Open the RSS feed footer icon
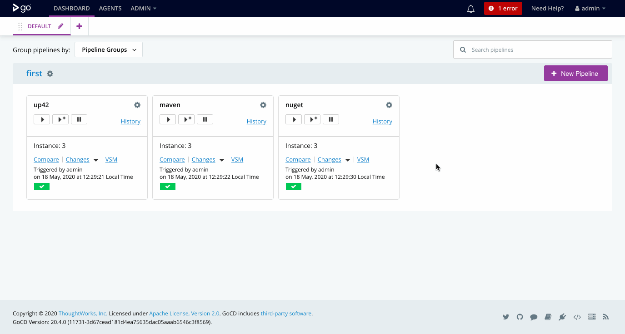 click(x=605, y=317)
